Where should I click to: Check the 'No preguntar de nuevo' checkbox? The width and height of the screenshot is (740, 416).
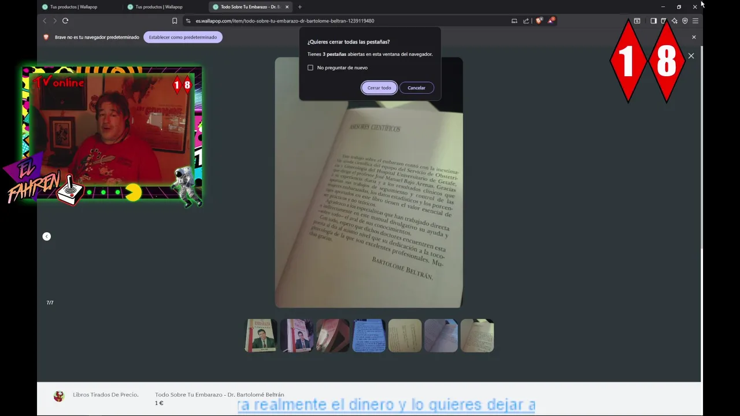(x=310, y=68)
